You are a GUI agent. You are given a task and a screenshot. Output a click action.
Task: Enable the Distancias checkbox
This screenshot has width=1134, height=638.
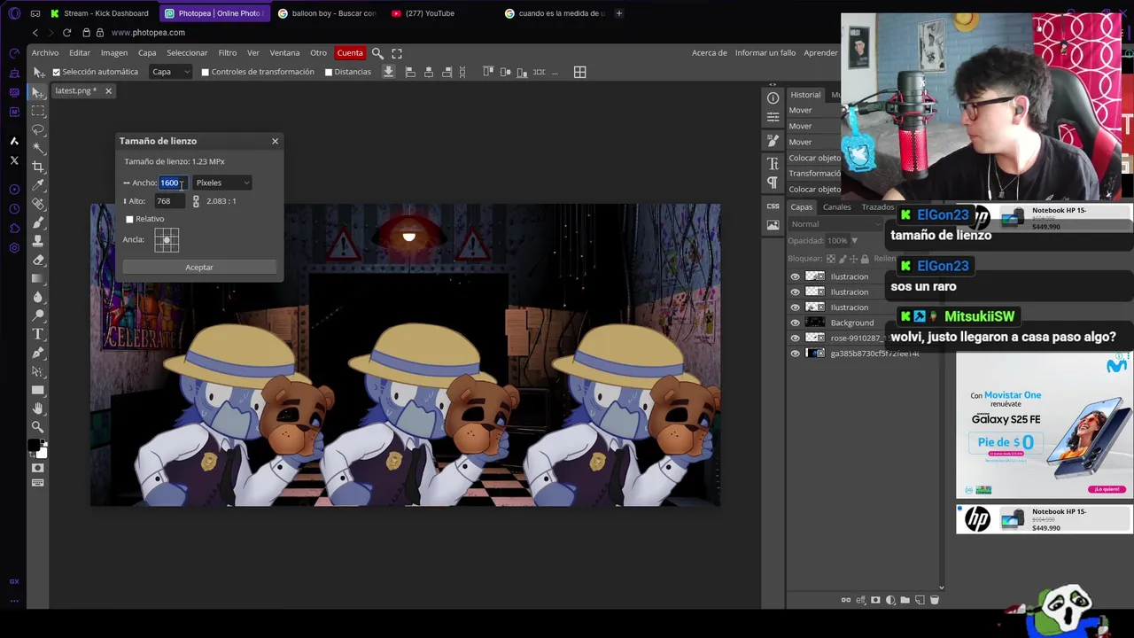(329, 72)
